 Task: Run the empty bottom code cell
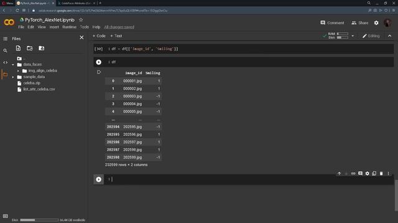(98, 179)
